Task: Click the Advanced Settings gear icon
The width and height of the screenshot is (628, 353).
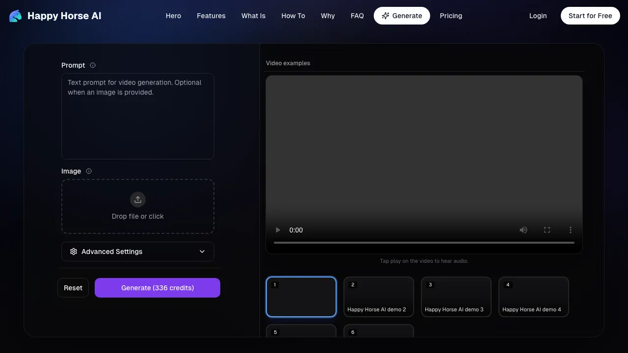Action: click(74, 252)
